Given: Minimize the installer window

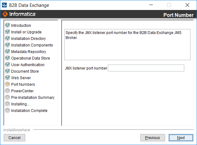Looking at the screenshot, I should pos(151,5).
